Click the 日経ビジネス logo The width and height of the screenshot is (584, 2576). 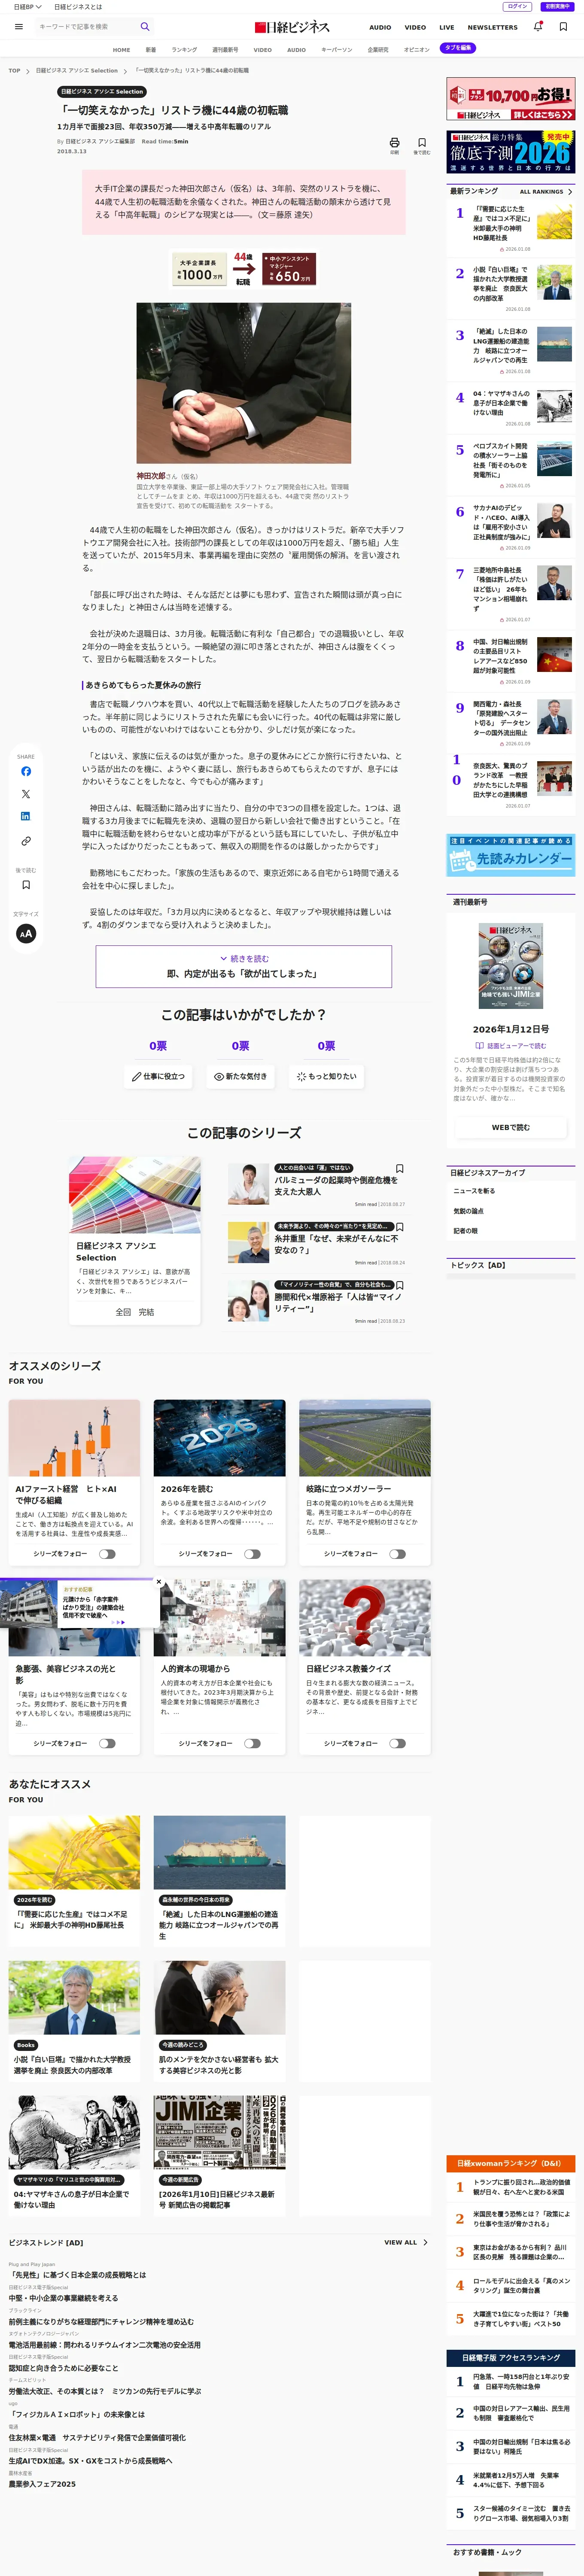[292, 27]
